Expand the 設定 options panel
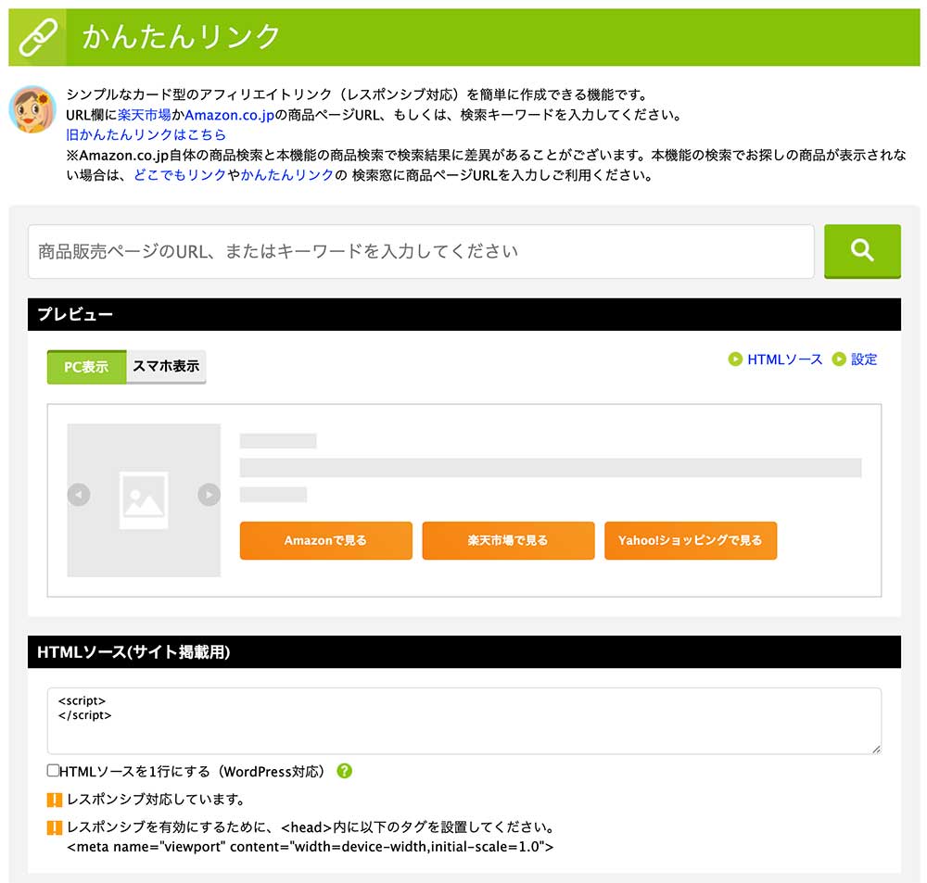The image size is (927, 883). [x=862, y=360]
